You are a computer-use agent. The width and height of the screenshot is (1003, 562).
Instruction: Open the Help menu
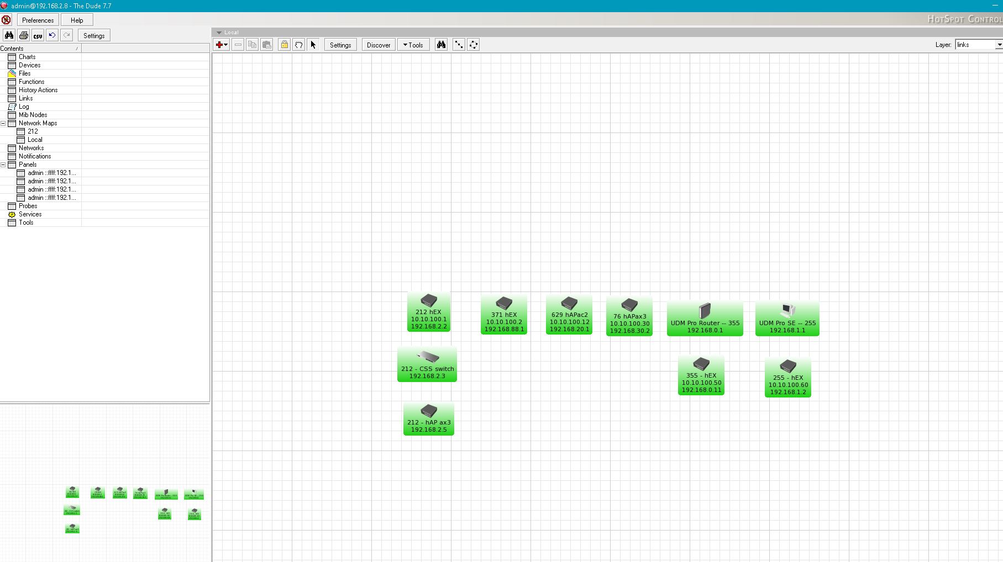[x=77, y=20]
